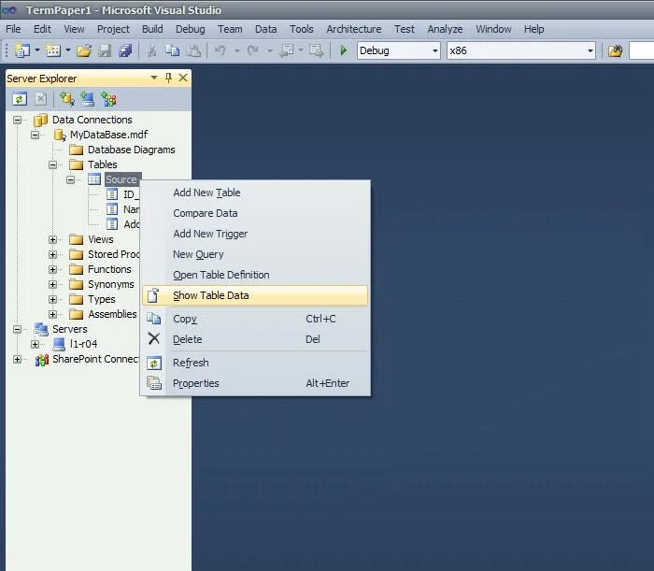Click the Navigate Forward toolbar icon
This screenshot has height=571, width=654.
(x=316, y=50)
